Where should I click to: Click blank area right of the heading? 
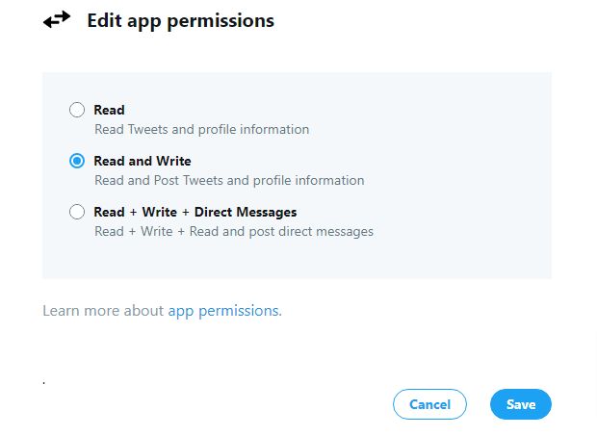click(433, 20)
